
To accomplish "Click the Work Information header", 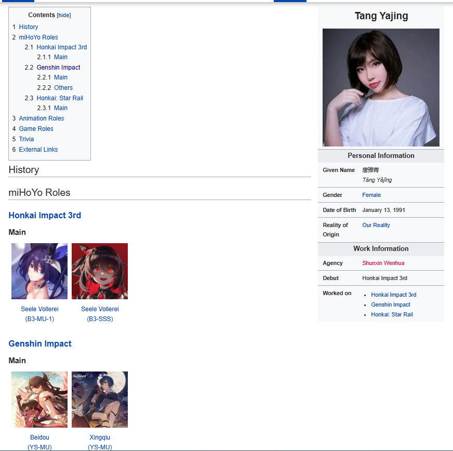I will [381, 249].
